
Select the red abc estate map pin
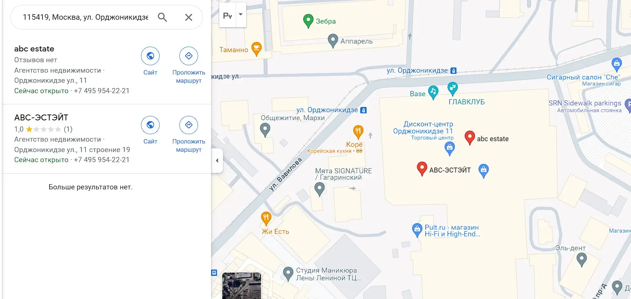coord(470,138)
